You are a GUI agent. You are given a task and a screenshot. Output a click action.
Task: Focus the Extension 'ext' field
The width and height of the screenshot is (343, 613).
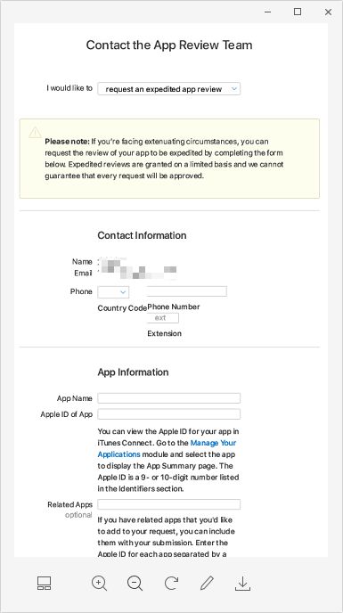[x=163, y=318]
